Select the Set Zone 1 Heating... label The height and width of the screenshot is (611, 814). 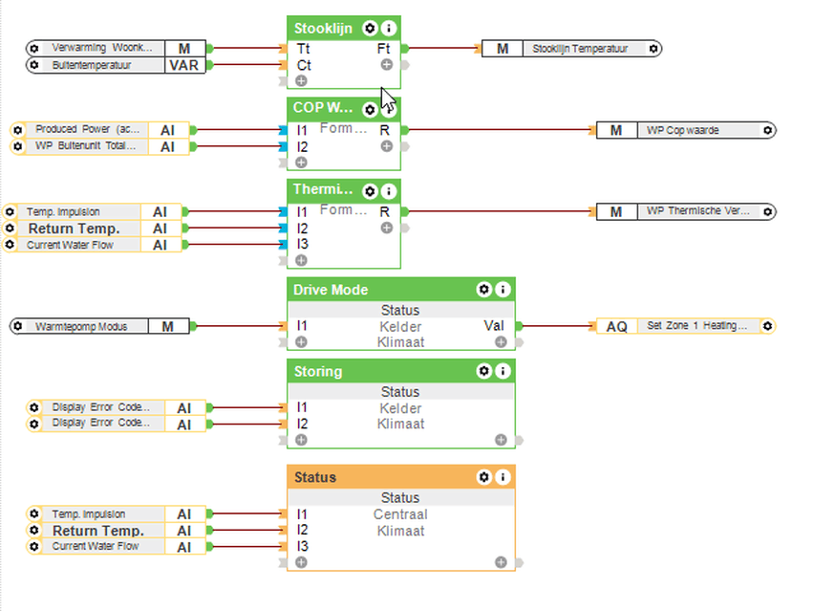coord(696,326)
